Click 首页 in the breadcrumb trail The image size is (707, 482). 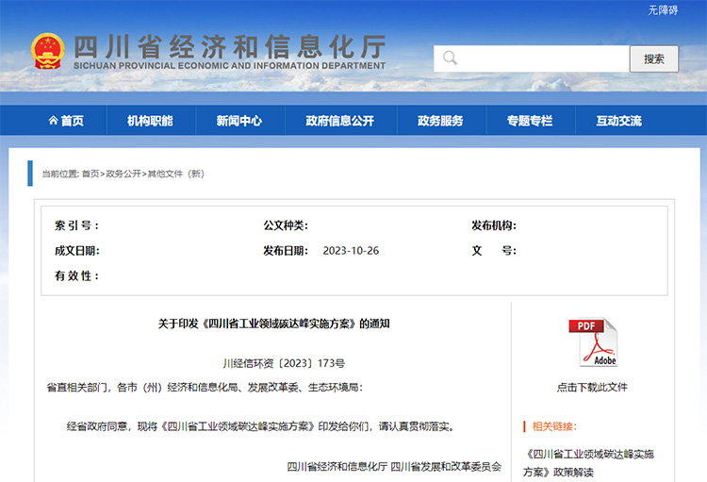pyautogui.click(x=90, y=174)
